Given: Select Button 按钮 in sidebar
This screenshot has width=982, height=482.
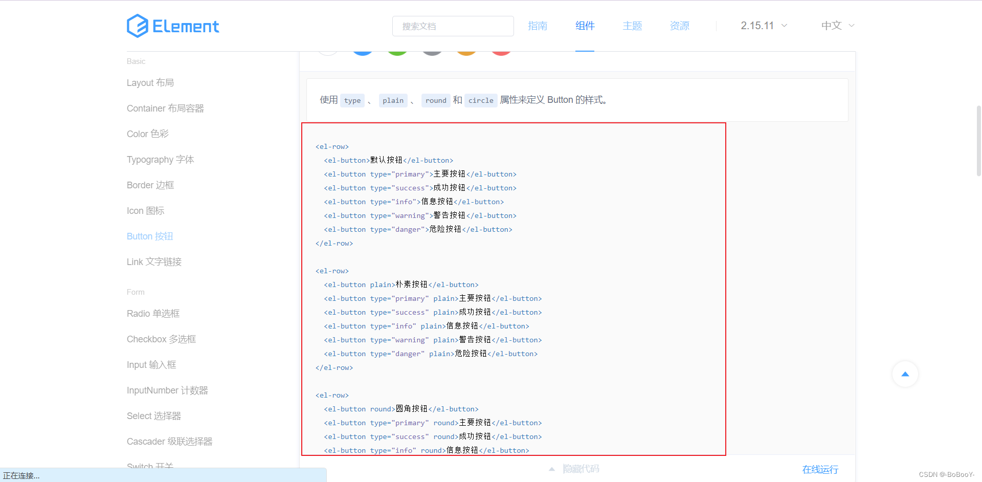Looking at the screenshot, I should pos(150,236).
